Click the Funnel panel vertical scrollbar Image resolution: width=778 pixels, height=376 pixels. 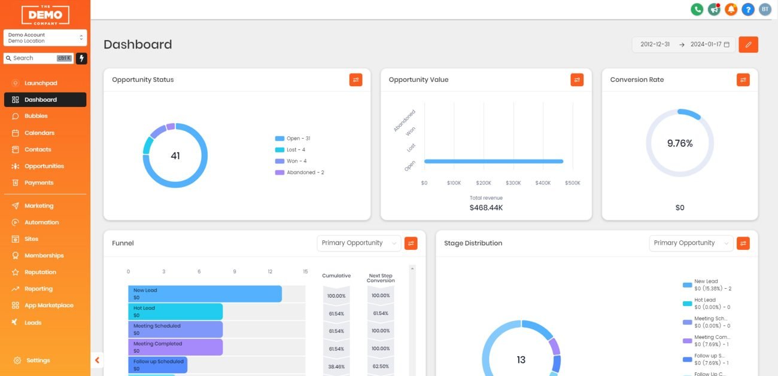click(x=412, y=320)
